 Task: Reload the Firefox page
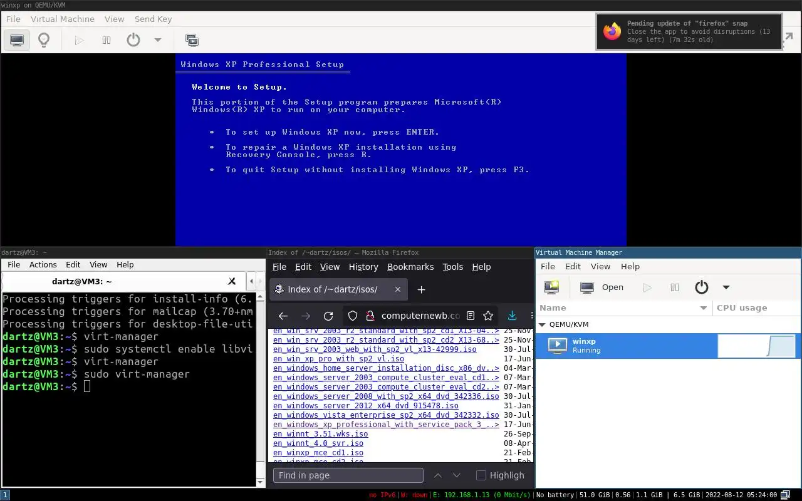[x=328, y=316]
